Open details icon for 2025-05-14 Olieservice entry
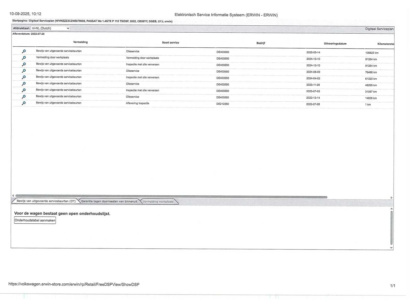The image size is (410, 308). click(24, 52)
